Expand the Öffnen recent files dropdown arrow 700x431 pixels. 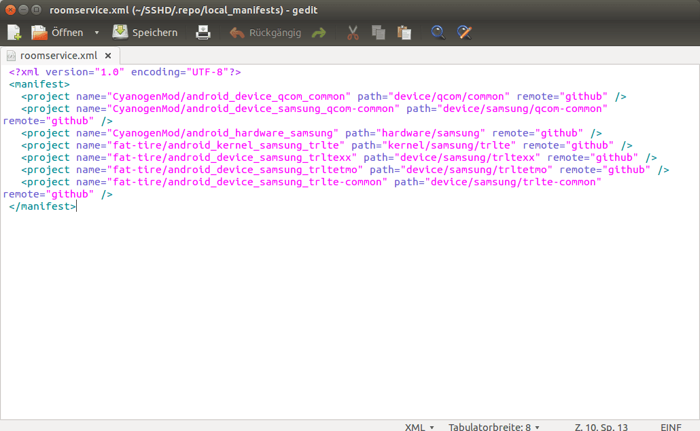pyautogui.click(x=97, y=33)
